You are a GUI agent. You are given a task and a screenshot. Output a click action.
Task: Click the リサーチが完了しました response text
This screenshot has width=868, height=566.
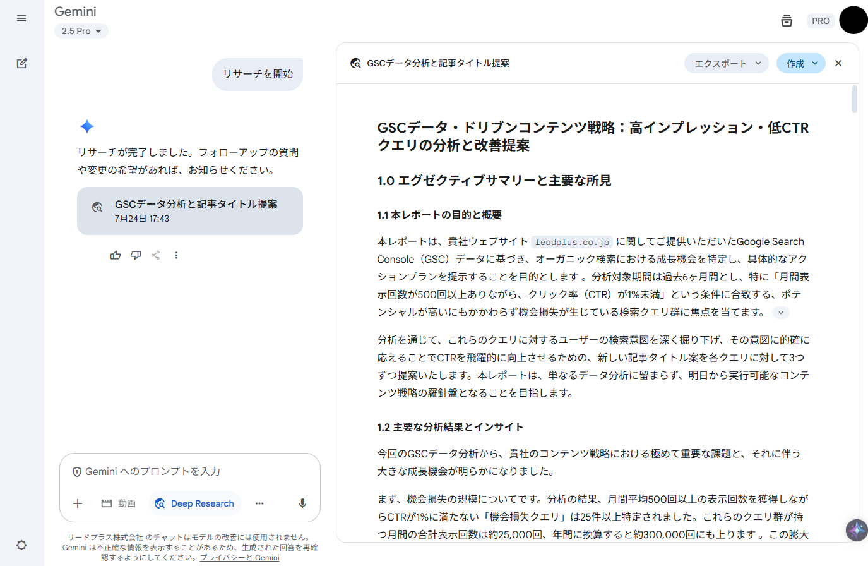tap(188, 161)
